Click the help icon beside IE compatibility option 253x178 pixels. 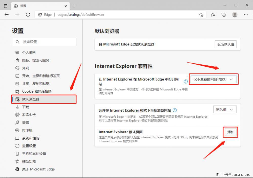[x=185, y=81]
